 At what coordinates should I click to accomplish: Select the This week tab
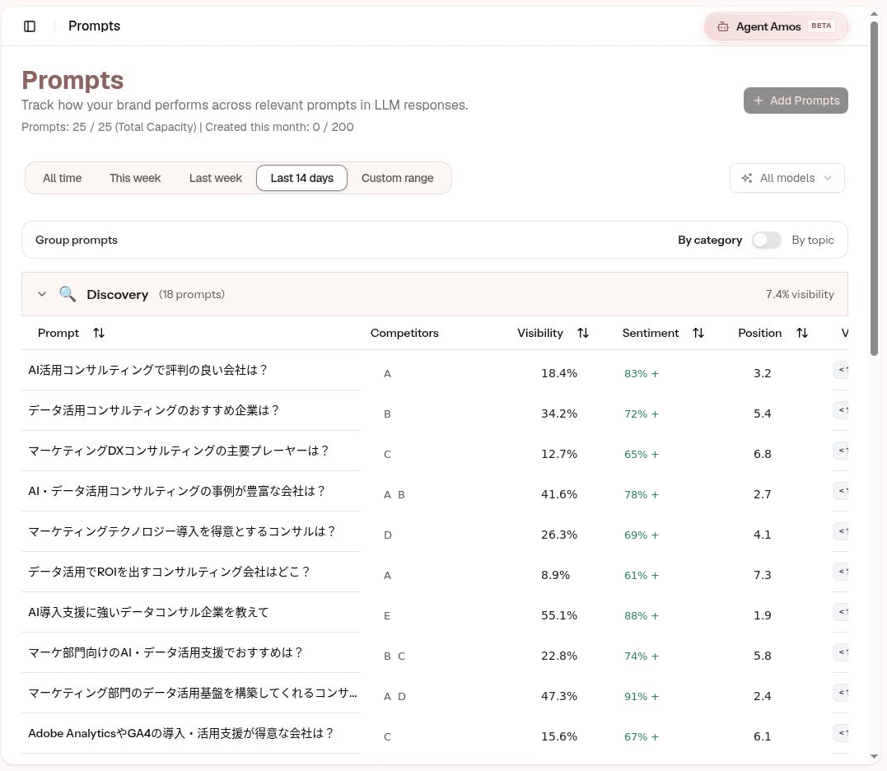click(x=135, y=178)
